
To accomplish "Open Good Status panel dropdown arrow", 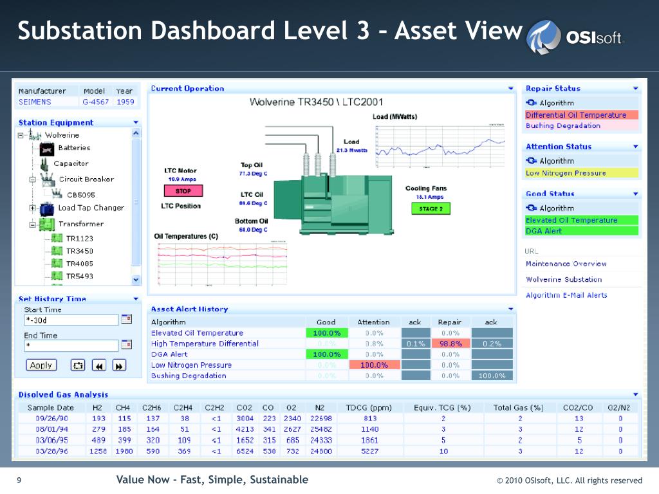I will (635, 194).
